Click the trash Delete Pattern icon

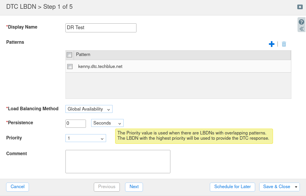pyautogui.click(x=284, y=44)
